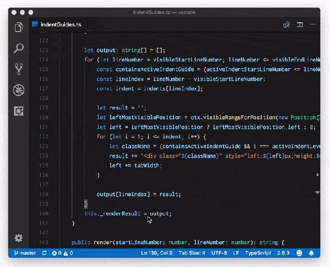The width and height of the screenshot is (330, 267).
Task: Click on visibleRangeForPosition call
Action: coord(239,117)
